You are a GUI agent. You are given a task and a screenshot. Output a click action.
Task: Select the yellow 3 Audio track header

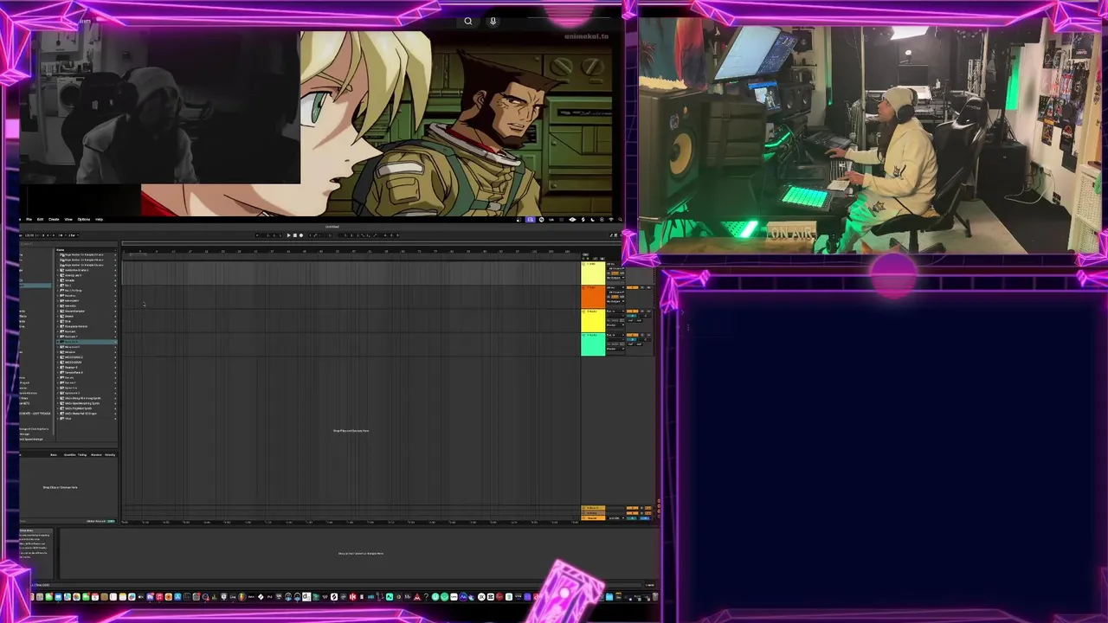[593, 320]
